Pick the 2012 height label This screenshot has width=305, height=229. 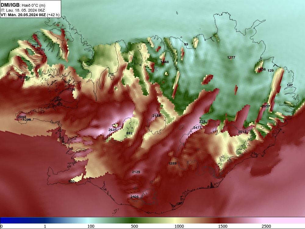tap(242, 132)
